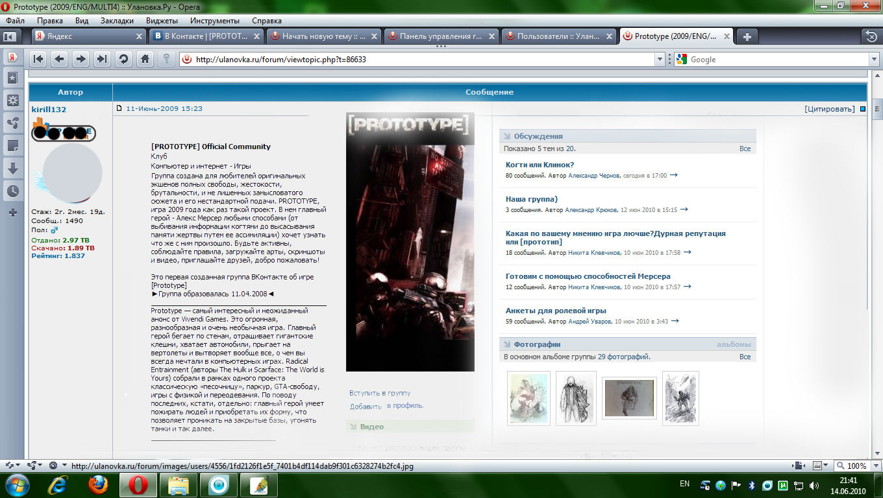Screen dimensions: 883x498
Task: Click the Цитировать quote link
Action: [x=829, y=109]
